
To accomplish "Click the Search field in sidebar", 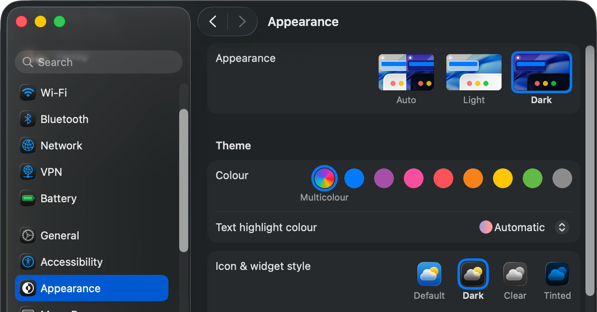I will coord(98,62).
